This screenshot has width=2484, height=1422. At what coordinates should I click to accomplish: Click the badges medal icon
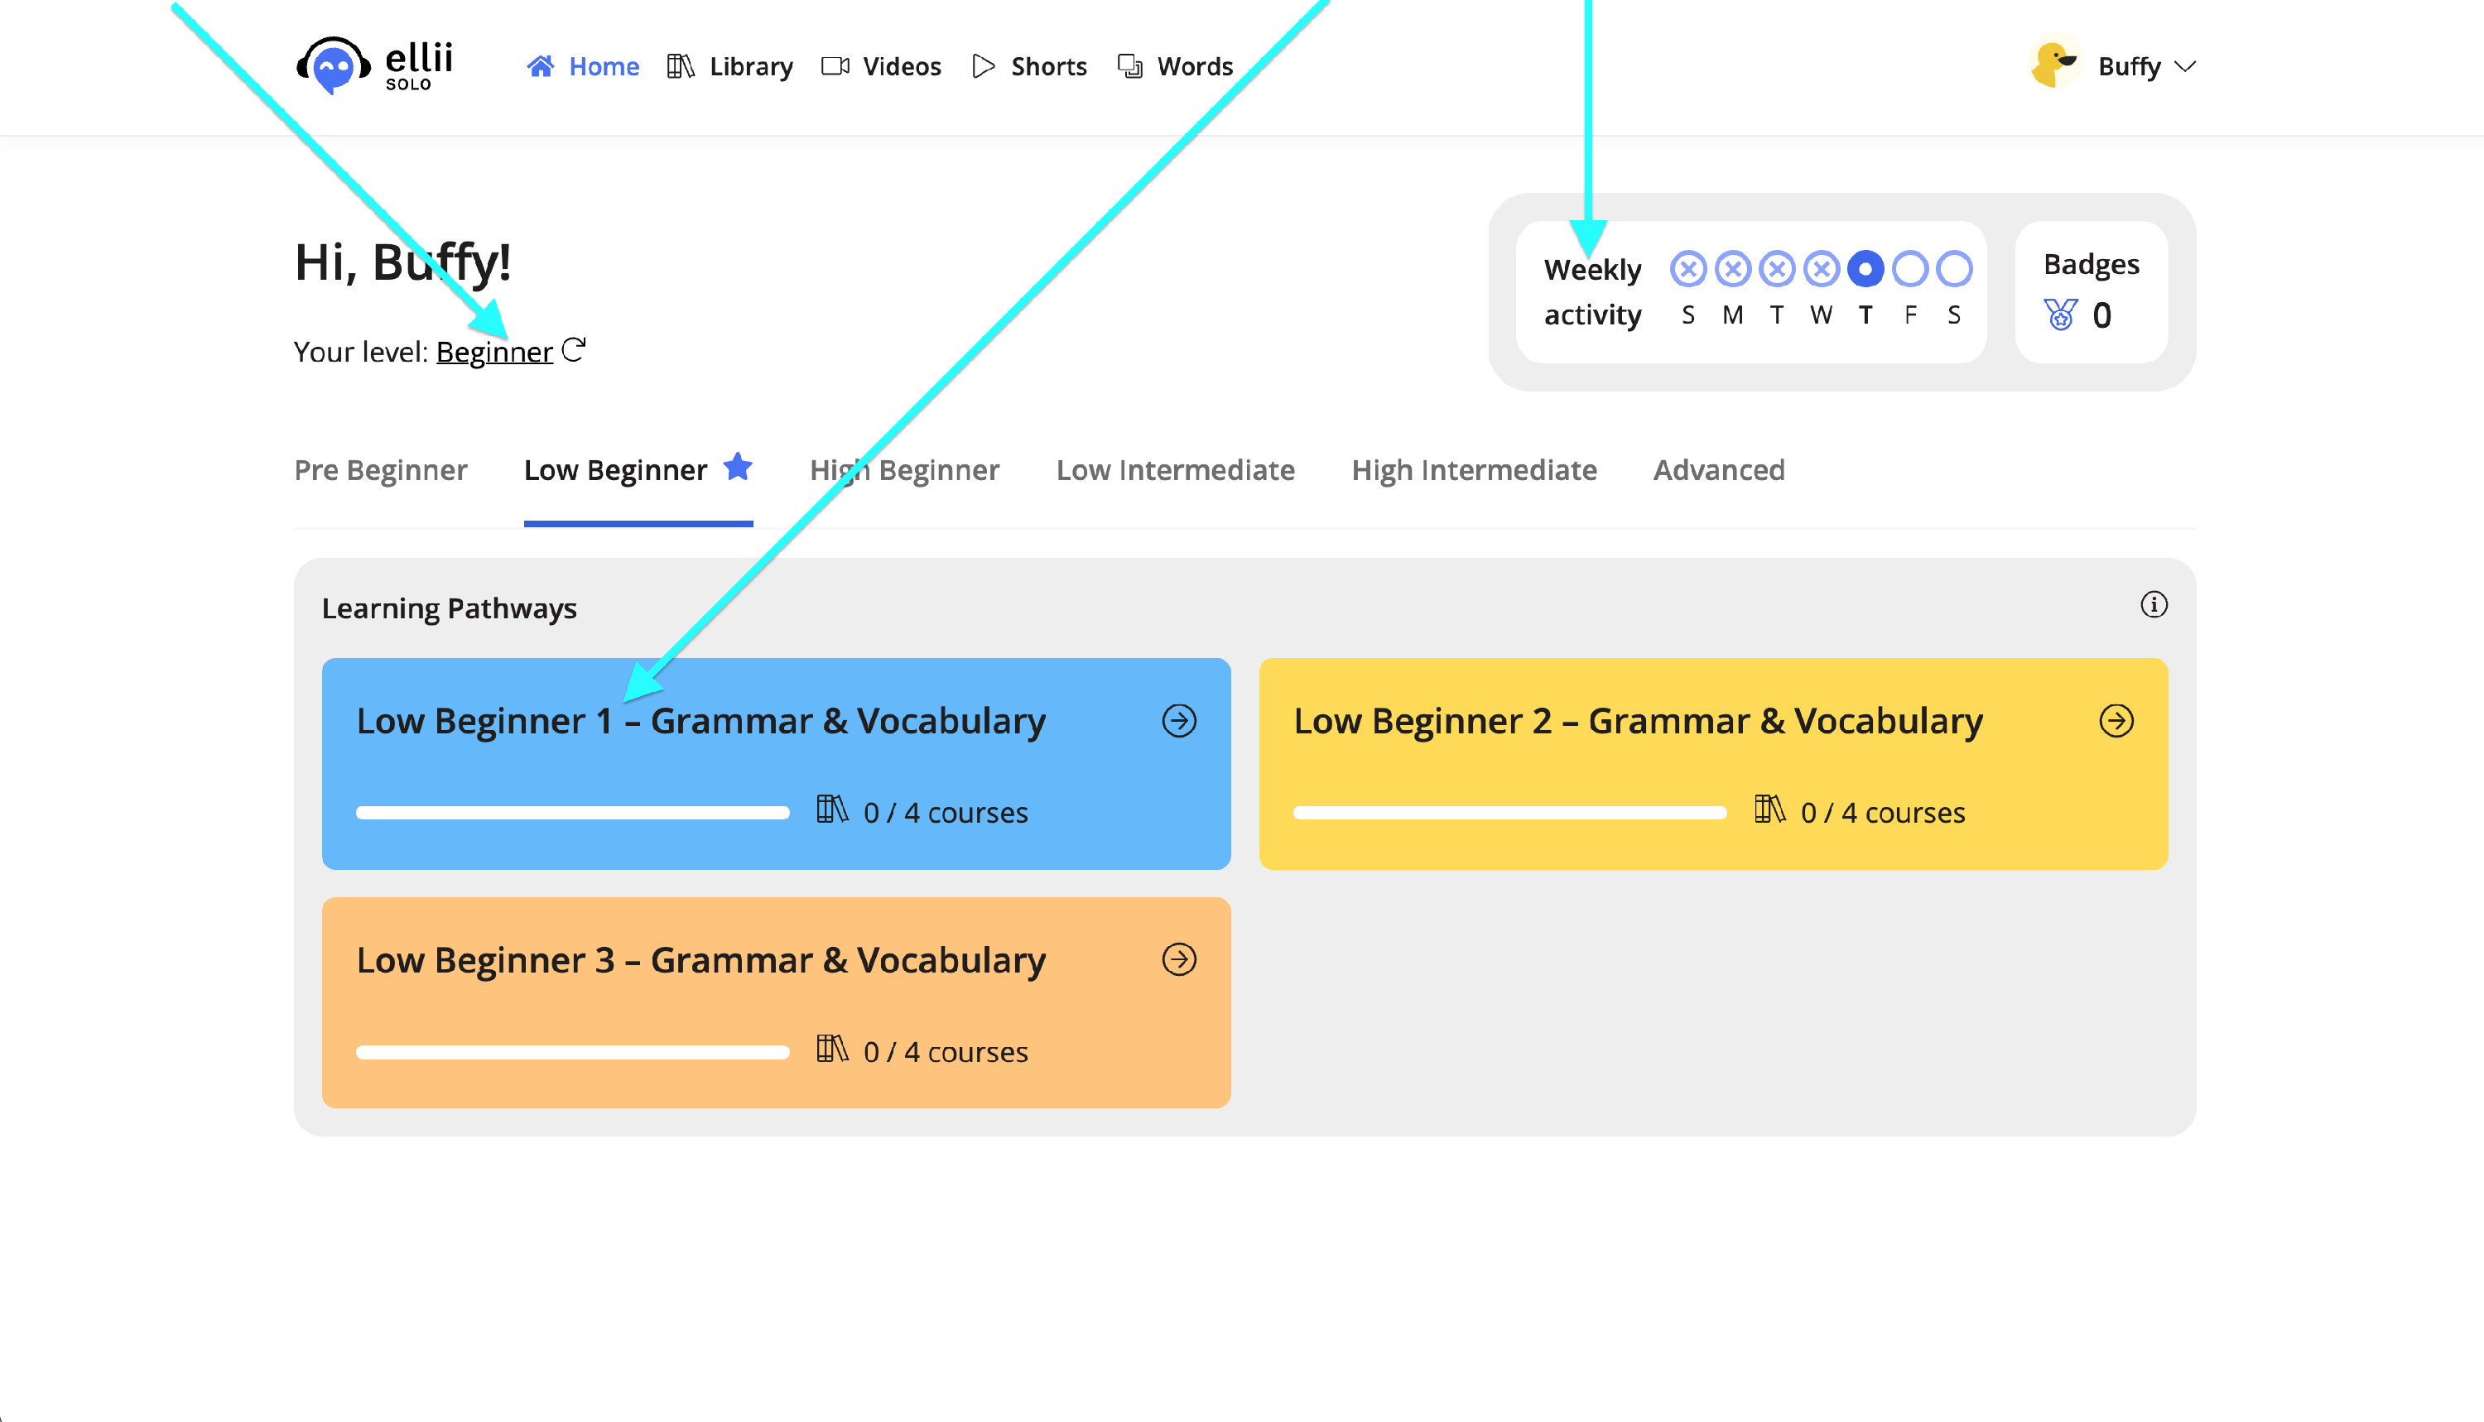tap(2060, 315)
